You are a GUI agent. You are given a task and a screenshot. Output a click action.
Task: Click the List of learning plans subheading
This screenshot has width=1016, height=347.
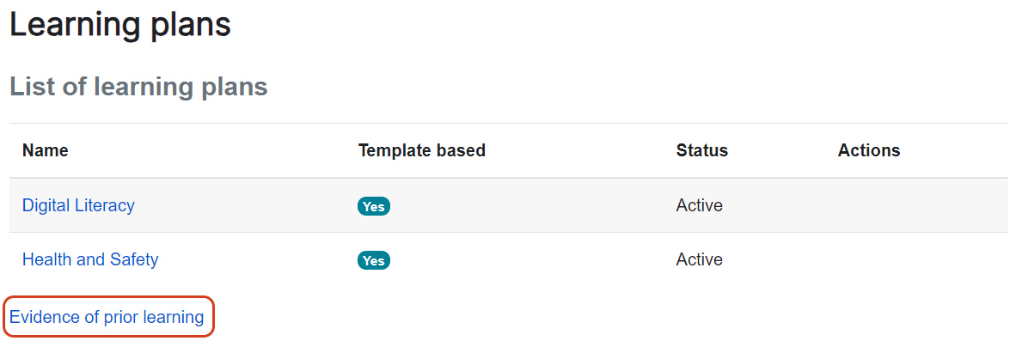(x=138, y=87)
